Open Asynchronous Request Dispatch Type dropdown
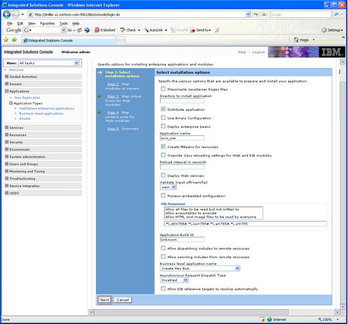 (174, 280)
